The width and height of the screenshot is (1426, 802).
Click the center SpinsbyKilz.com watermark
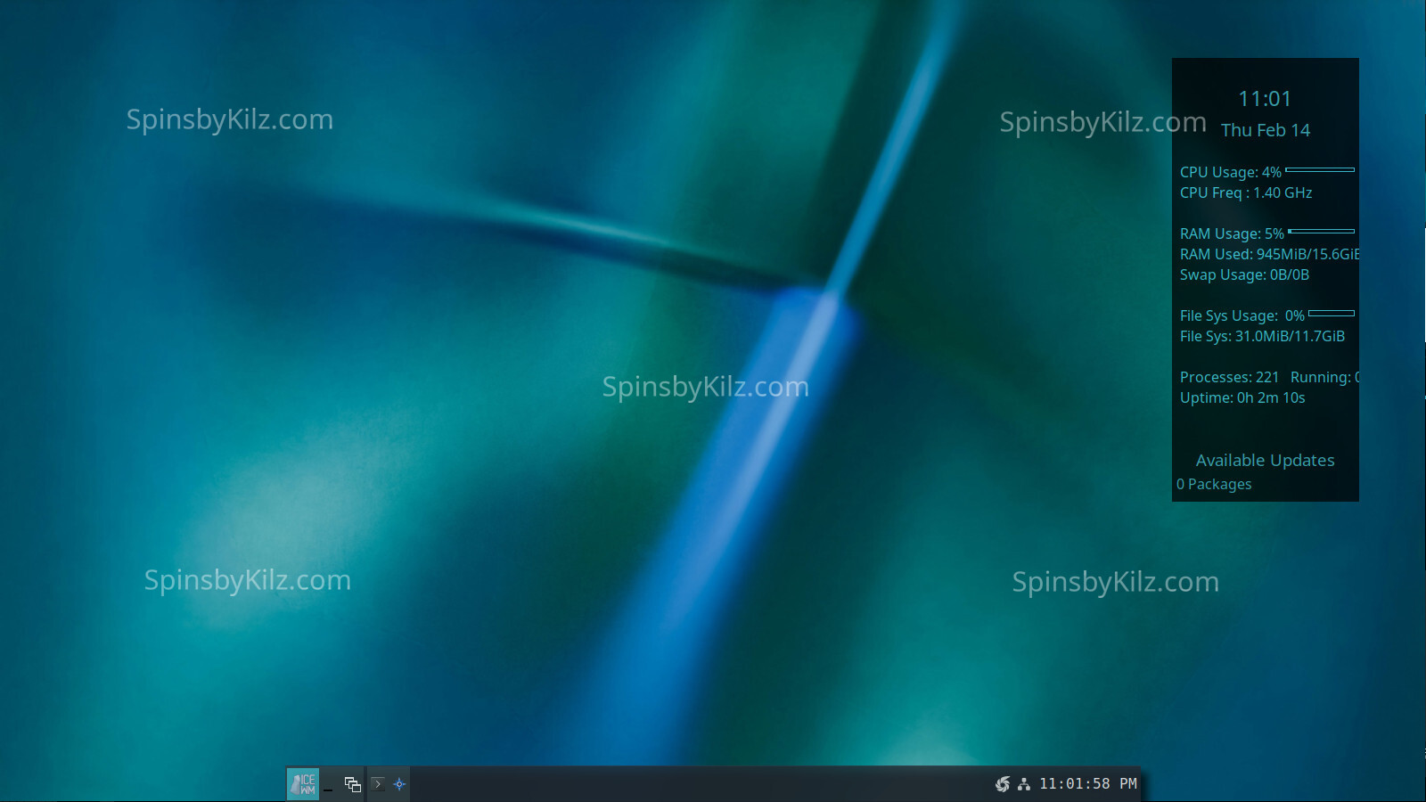[x=705, y=387]
